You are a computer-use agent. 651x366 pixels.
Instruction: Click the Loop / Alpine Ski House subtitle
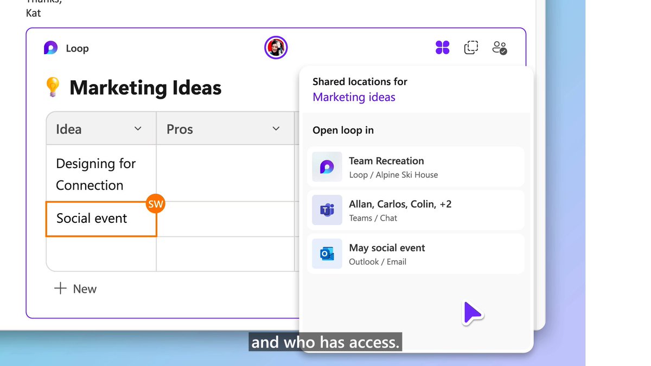[393, 175]
